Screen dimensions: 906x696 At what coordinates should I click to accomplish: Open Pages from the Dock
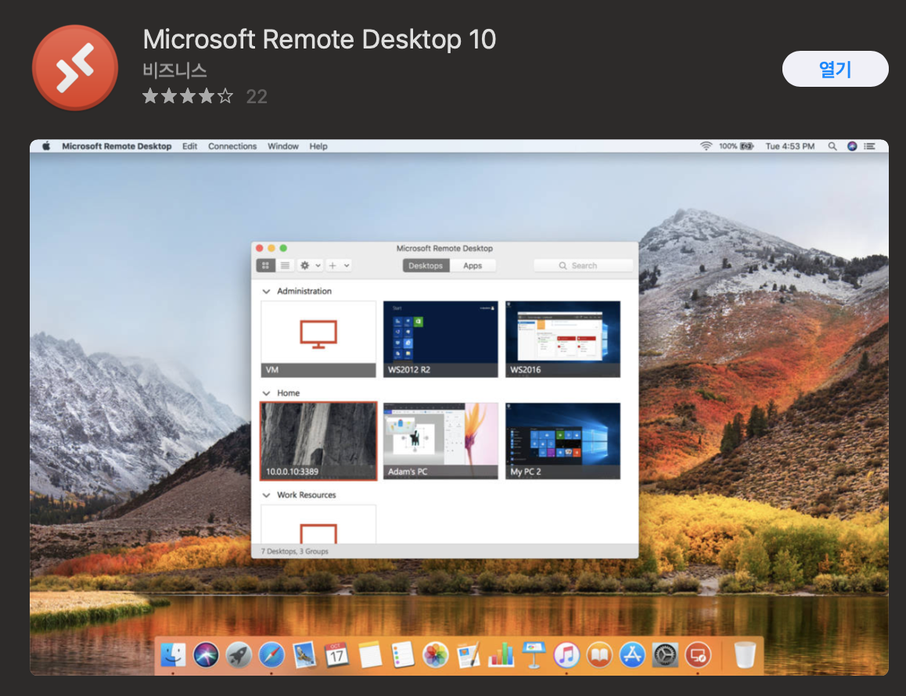point(469,655)
